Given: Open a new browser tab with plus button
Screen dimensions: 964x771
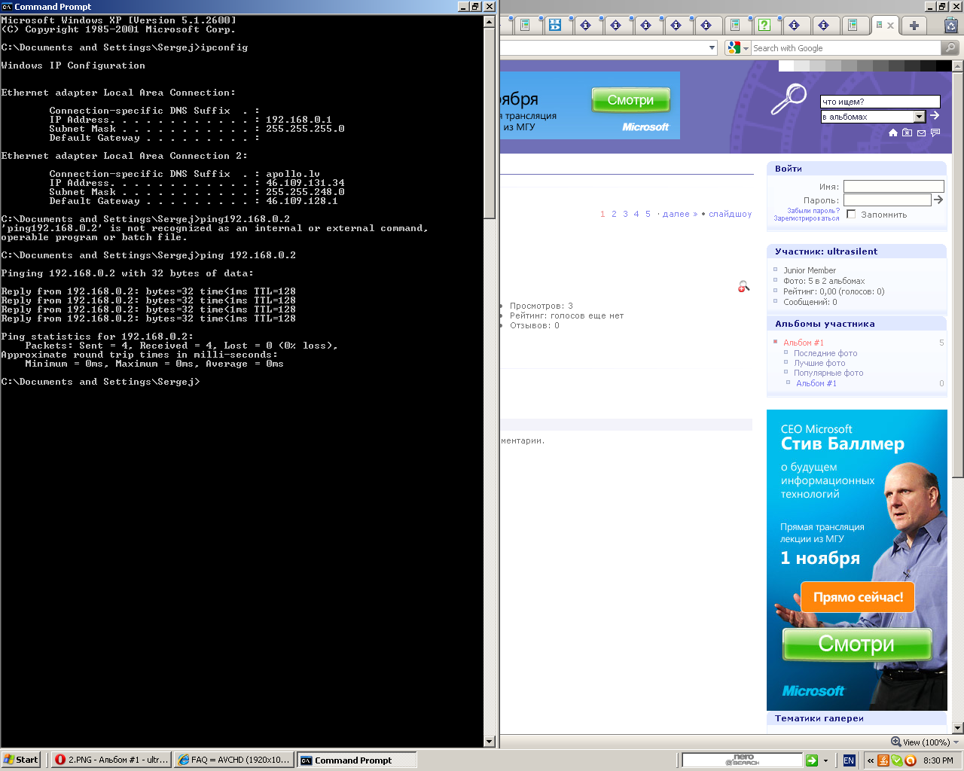Looking at the screenshot, I should pos(914,26).
